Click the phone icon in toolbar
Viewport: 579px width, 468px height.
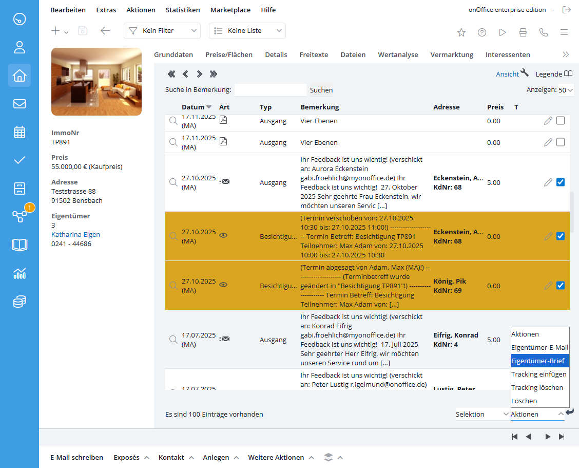pyautogui.click(x=543, y=32)
